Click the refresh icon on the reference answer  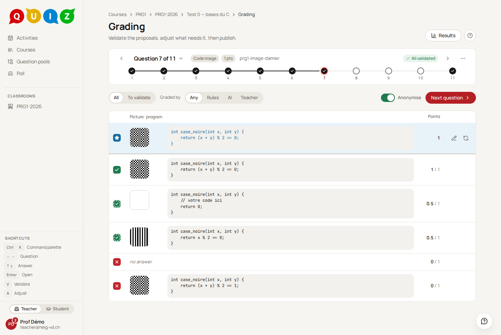coord(466,138)
